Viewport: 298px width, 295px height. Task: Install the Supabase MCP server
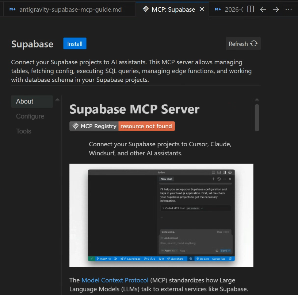pos(75,44)
